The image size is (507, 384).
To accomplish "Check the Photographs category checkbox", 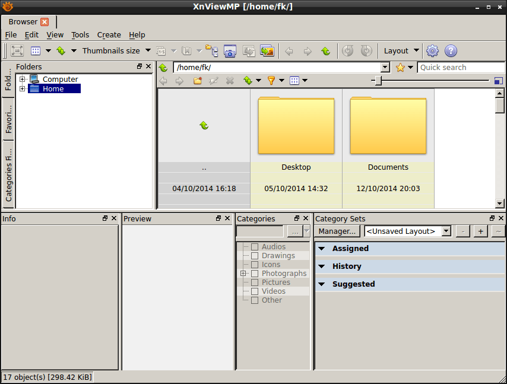I will pyautogui.click(x=255, y=274).
